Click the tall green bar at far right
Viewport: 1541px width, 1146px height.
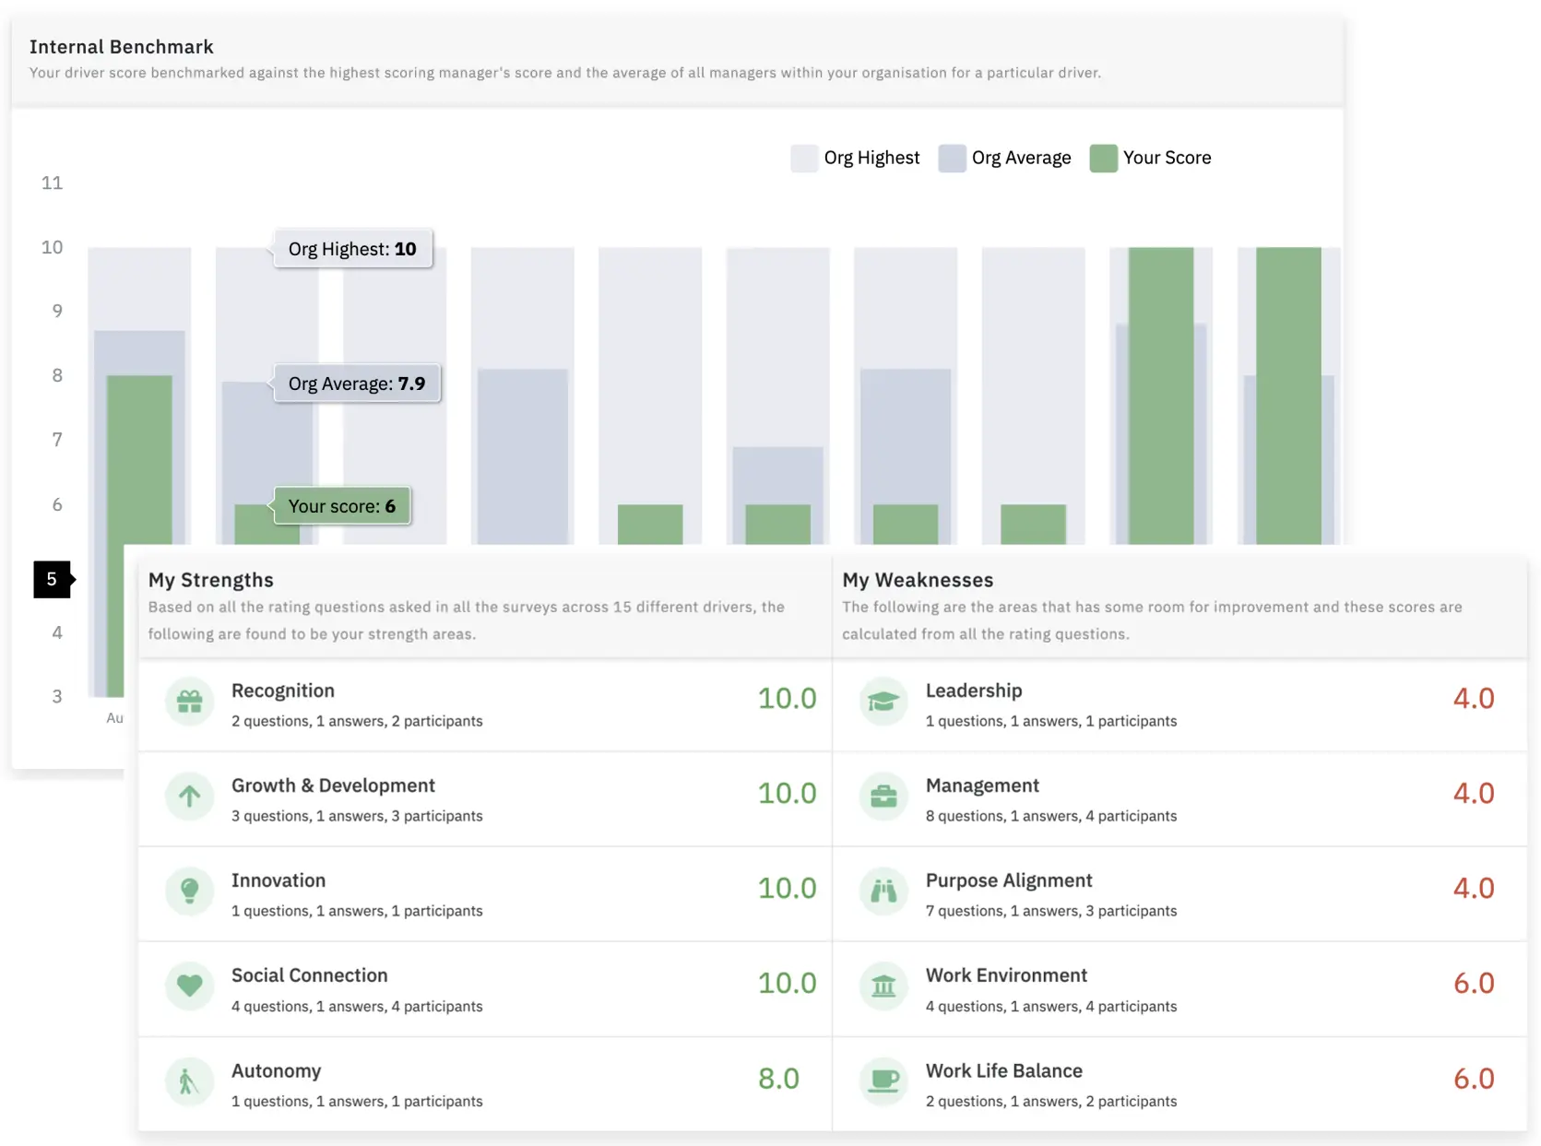1288,395
